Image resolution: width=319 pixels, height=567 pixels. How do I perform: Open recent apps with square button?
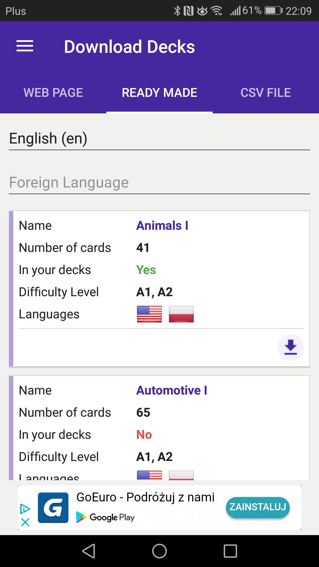(230, 551)
